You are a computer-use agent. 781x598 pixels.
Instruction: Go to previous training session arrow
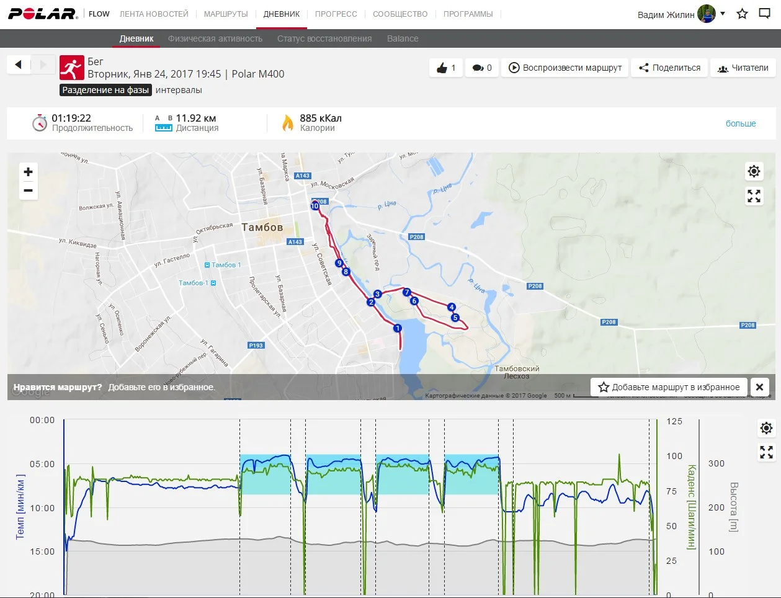(x=18, y=65)
